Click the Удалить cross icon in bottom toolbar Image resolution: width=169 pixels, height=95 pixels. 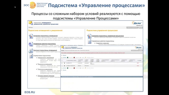80,68
